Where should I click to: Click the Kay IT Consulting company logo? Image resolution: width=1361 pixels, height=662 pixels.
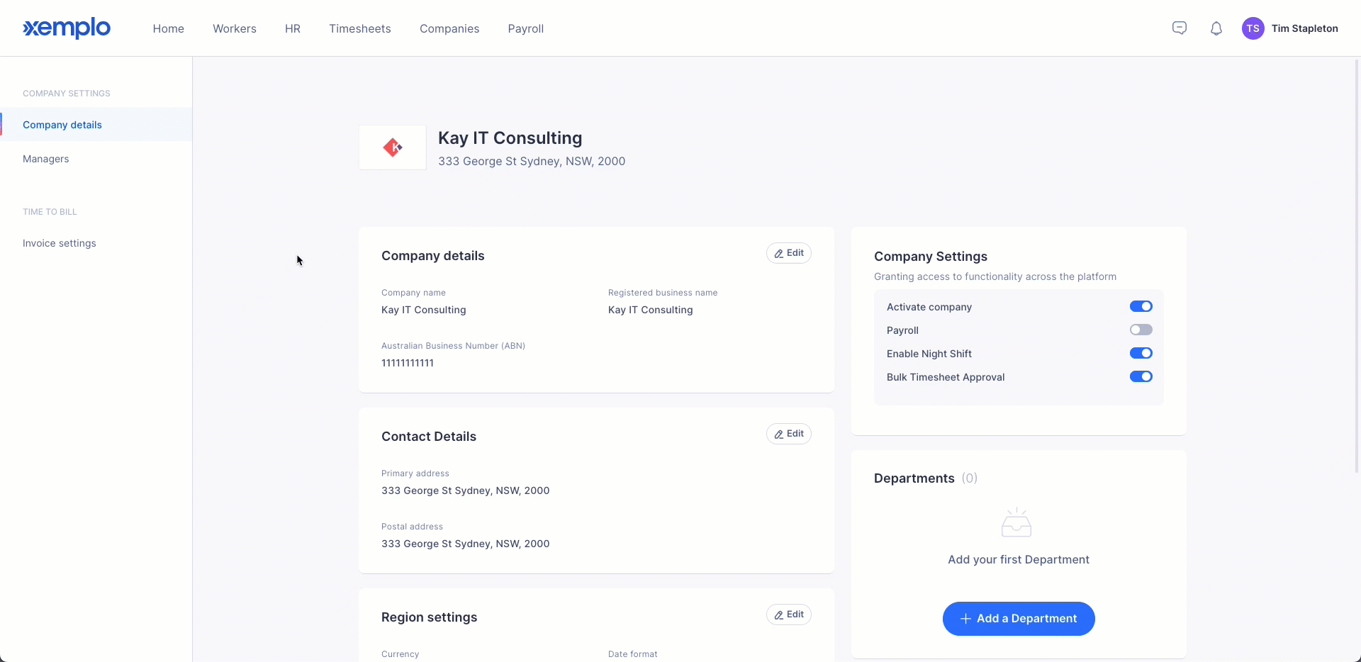(393, 147)
